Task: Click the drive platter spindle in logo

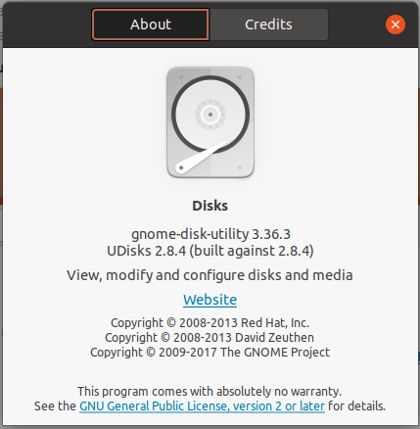Action: (210, 115)
